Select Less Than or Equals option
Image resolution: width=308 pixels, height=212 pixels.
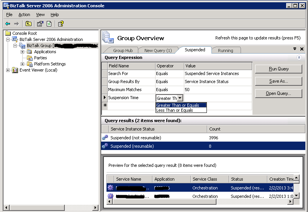click(181, 110)
